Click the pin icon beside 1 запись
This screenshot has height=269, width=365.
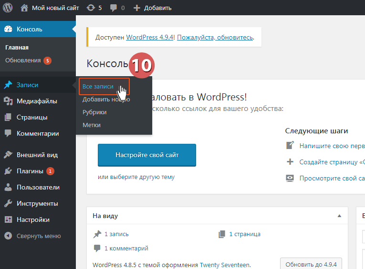pyautogui.click(x=97, y=234)
